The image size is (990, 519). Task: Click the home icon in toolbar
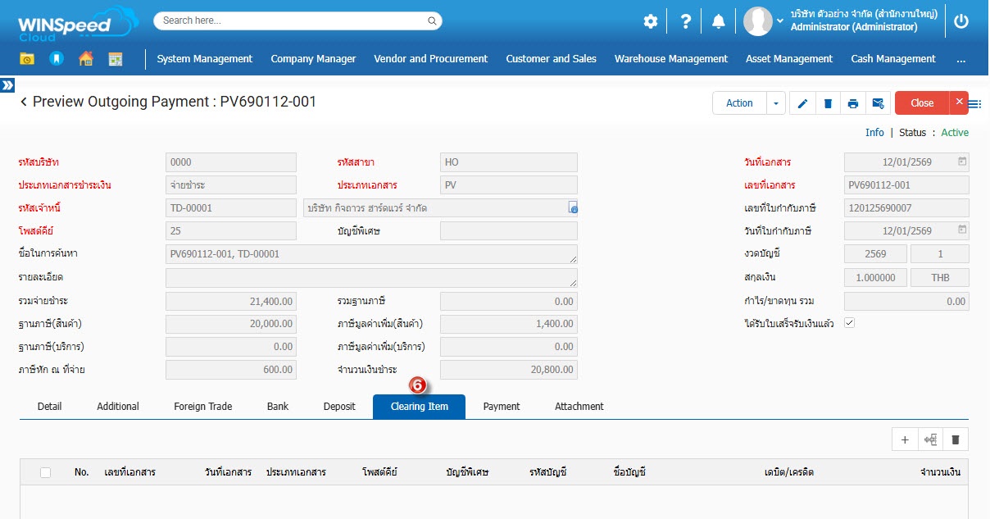point(85,59)
